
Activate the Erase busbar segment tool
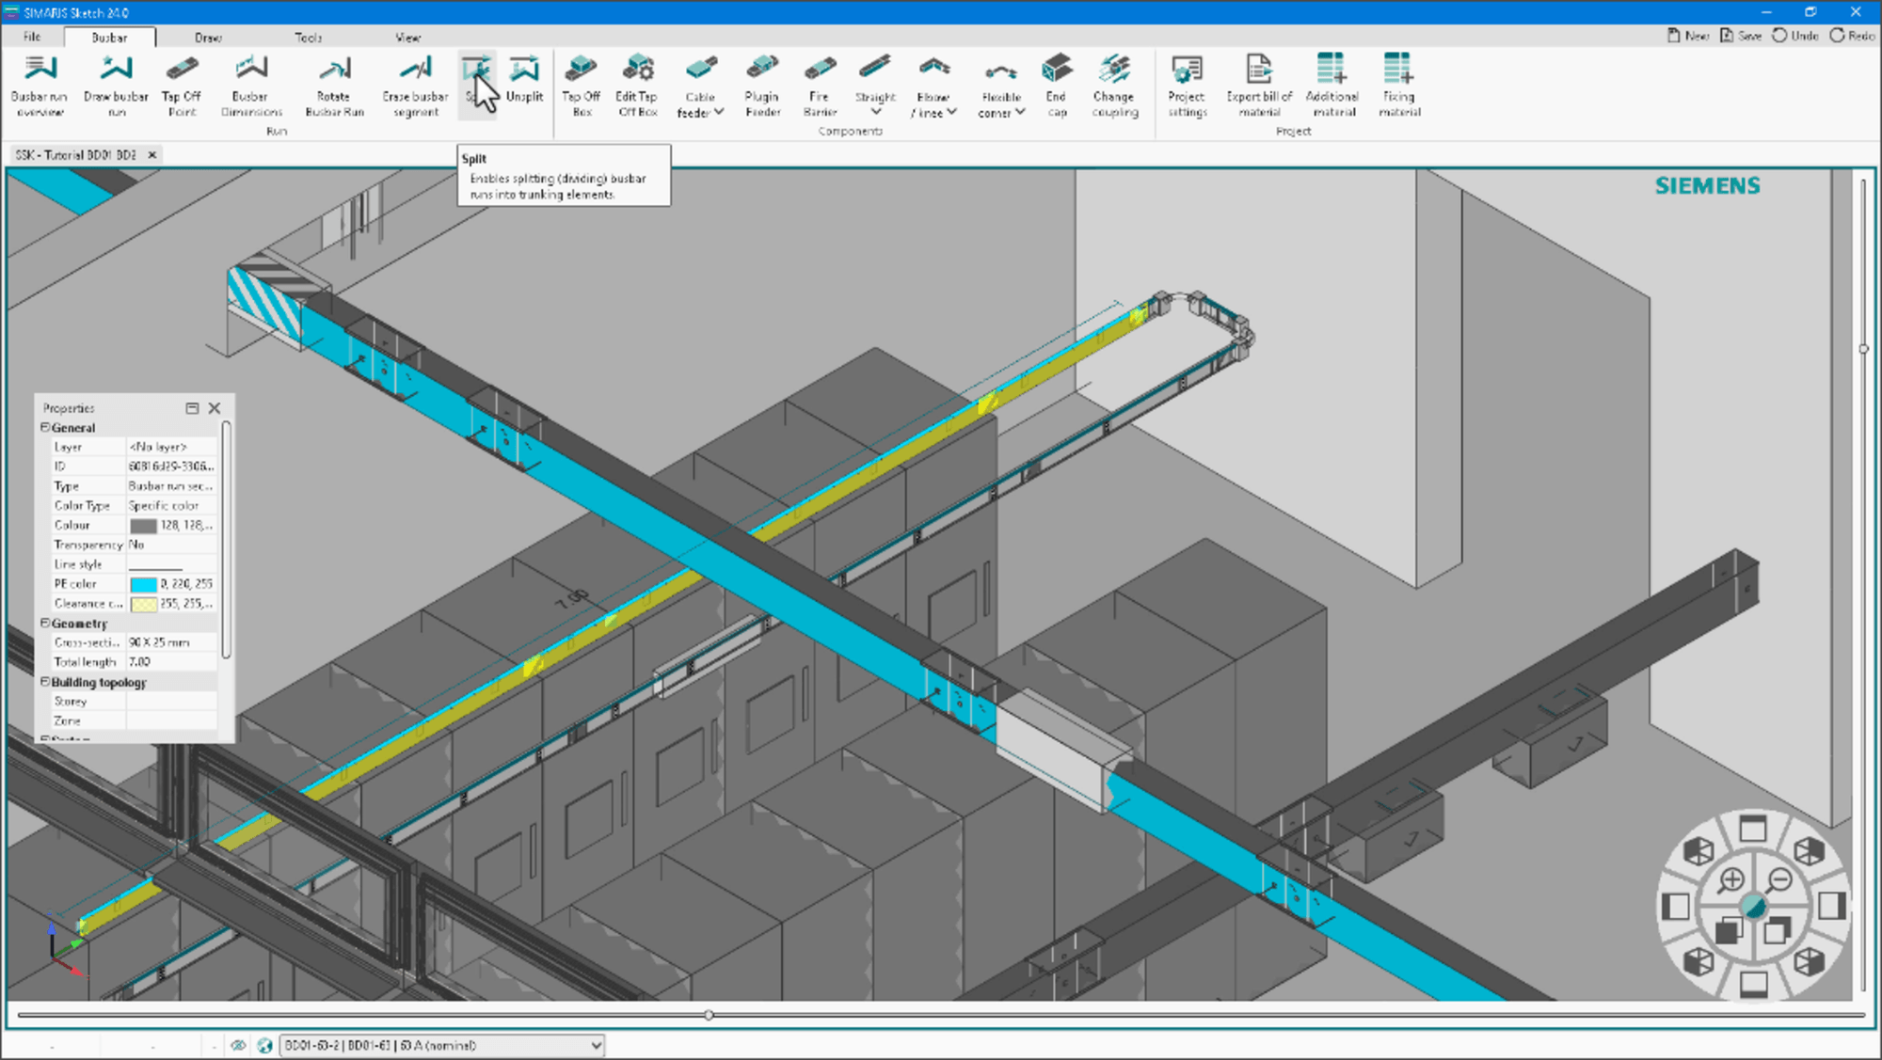click(x=414, y=85)
